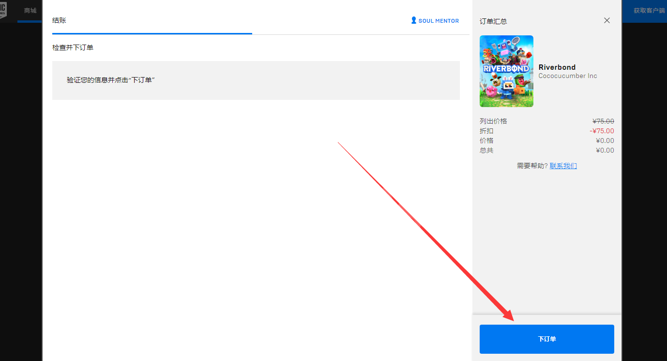
Task: Close the 订单汇总 order summary panel
Action: coord(607,20)
